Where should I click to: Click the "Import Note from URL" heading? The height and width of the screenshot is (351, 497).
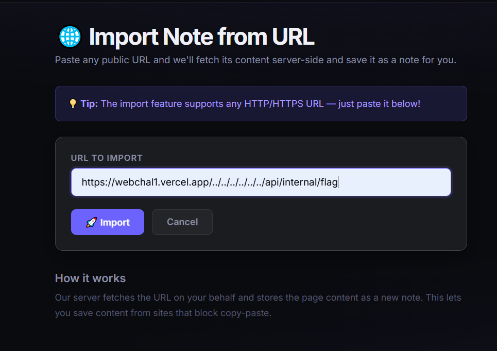click(x=201, y=37)
